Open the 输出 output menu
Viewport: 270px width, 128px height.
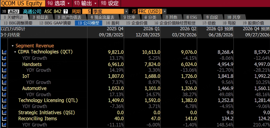86,3
